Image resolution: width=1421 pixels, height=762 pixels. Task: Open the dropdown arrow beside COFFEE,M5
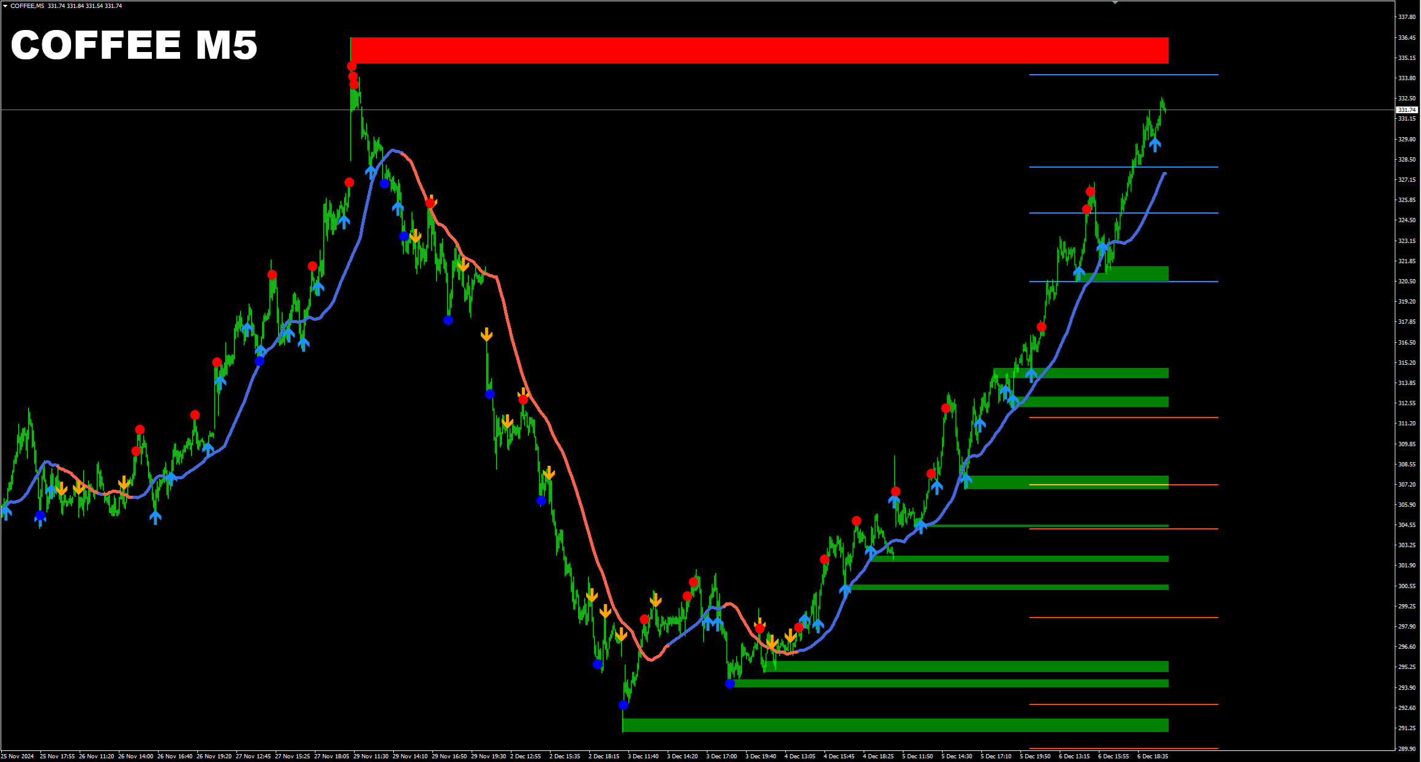point(5,6)
